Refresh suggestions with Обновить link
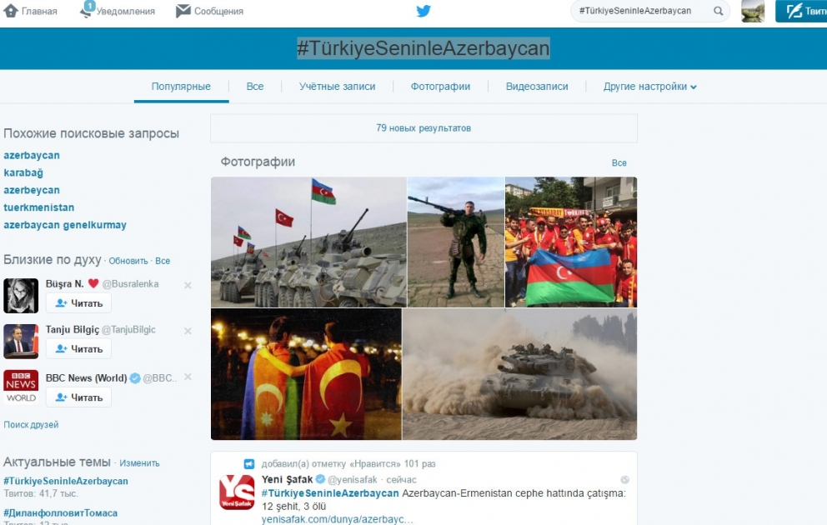The height and width of the screenshot is (525, 827). [x=128, y=261]
